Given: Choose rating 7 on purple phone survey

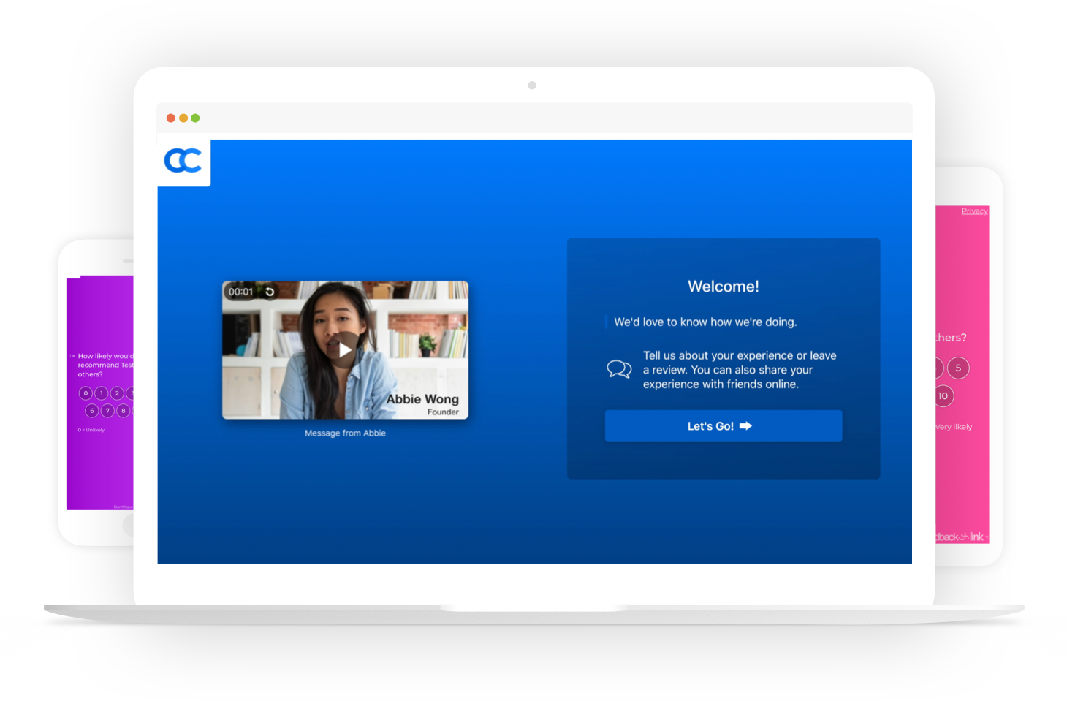Looking at the screenshot, I should tap(107, 411).
